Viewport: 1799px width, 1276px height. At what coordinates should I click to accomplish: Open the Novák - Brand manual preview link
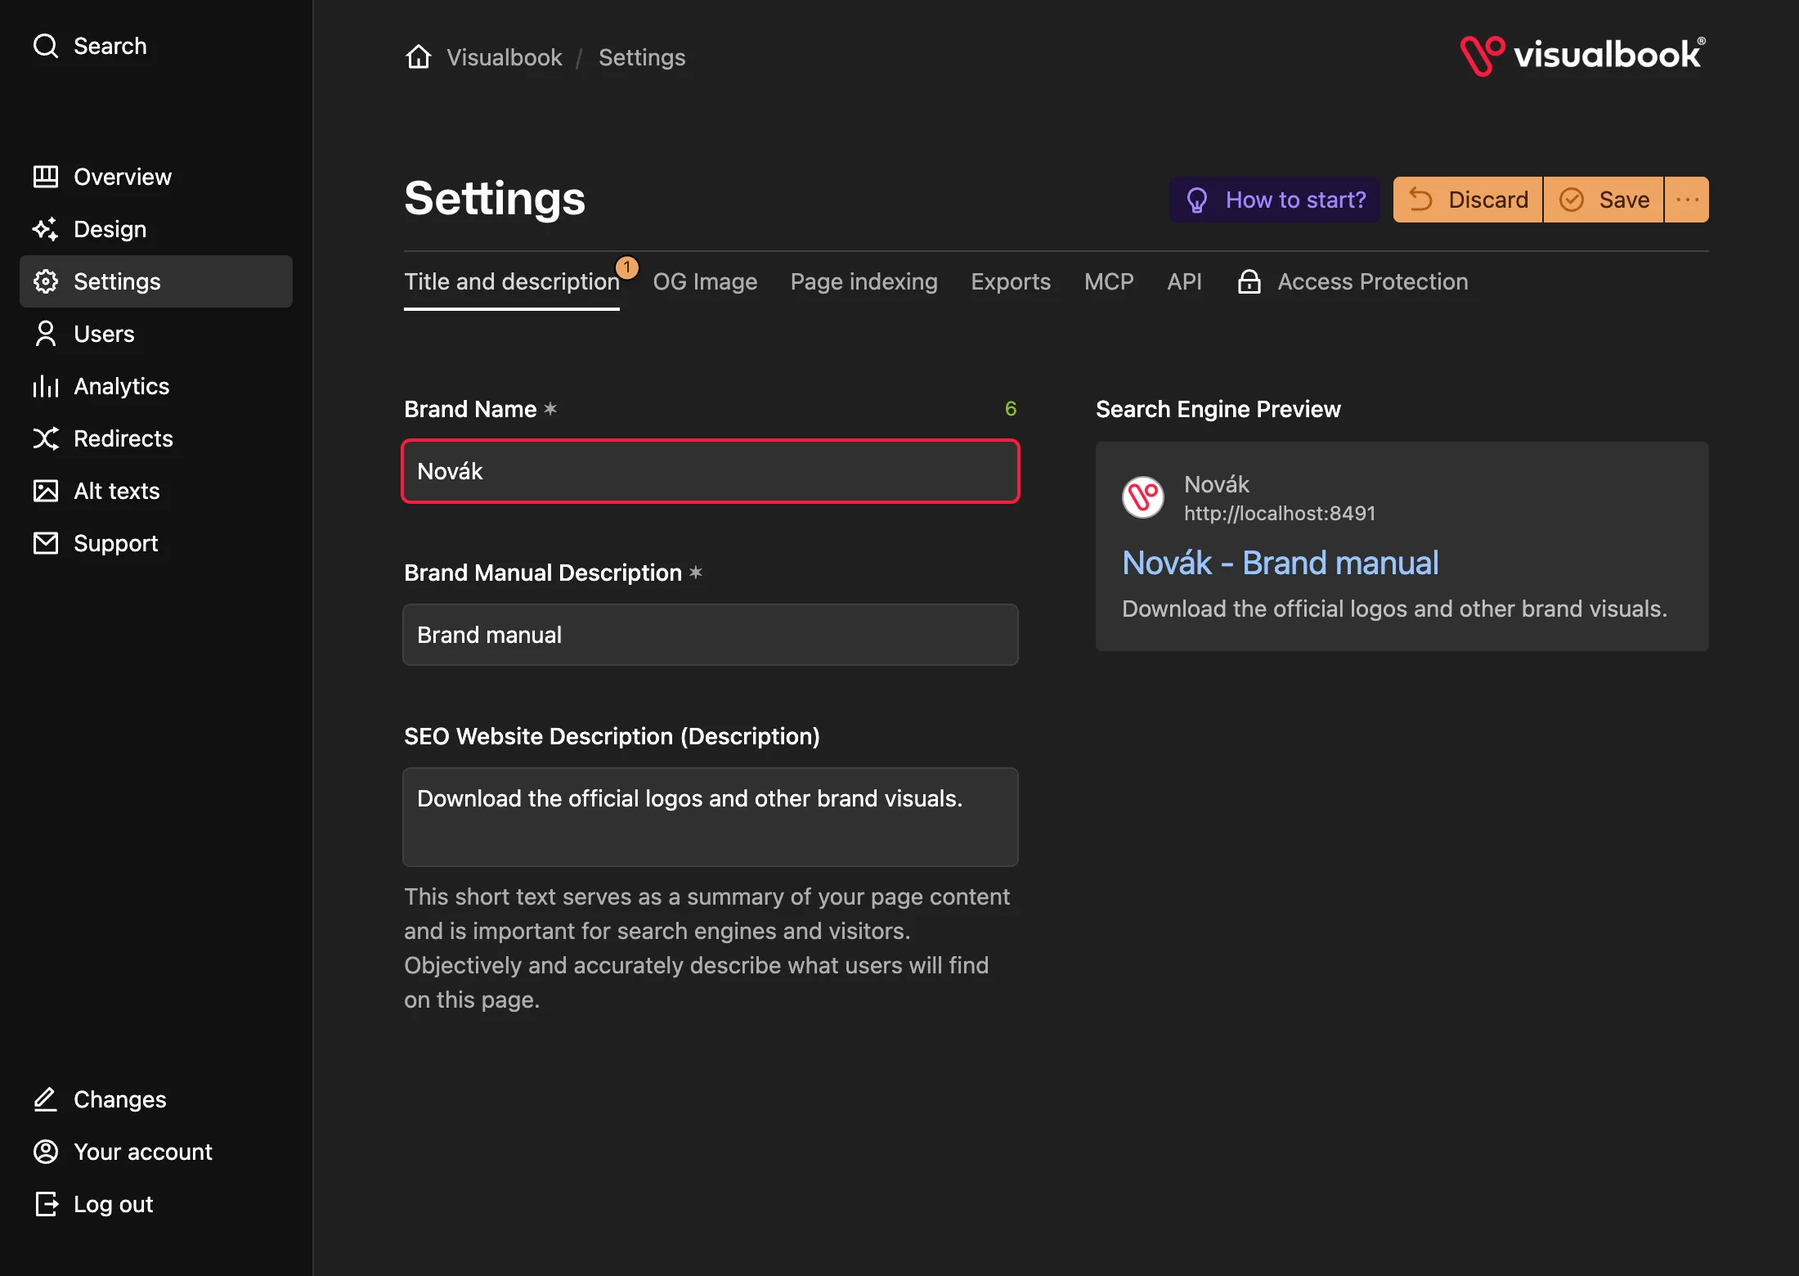[1281, 563]
